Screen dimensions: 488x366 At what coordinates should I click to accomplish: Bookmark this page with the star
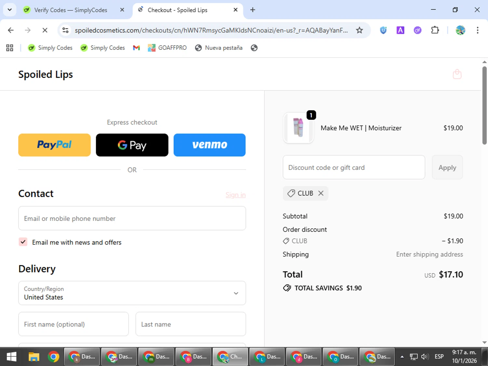tap(359, 30)
